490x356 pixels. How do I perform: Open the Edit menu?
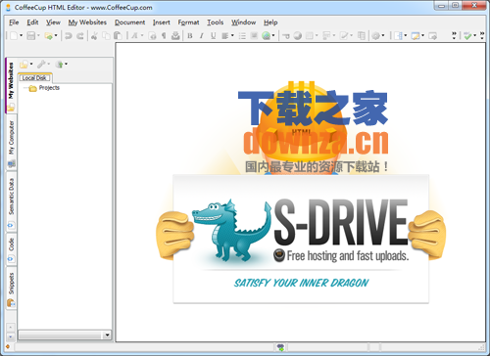[32, 22]
